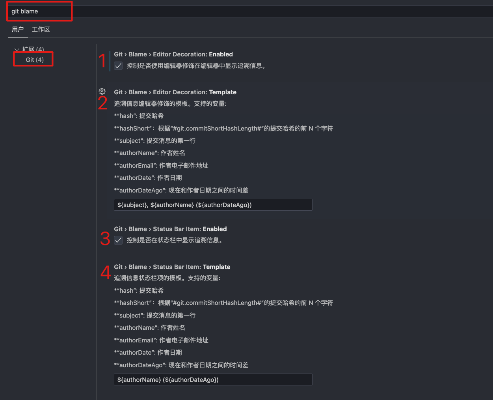The width and height of the screenshot is (493, 400).
Task: Disable the Editor Decoration: Enabled checkbox
Action: (x=118, y=66)
